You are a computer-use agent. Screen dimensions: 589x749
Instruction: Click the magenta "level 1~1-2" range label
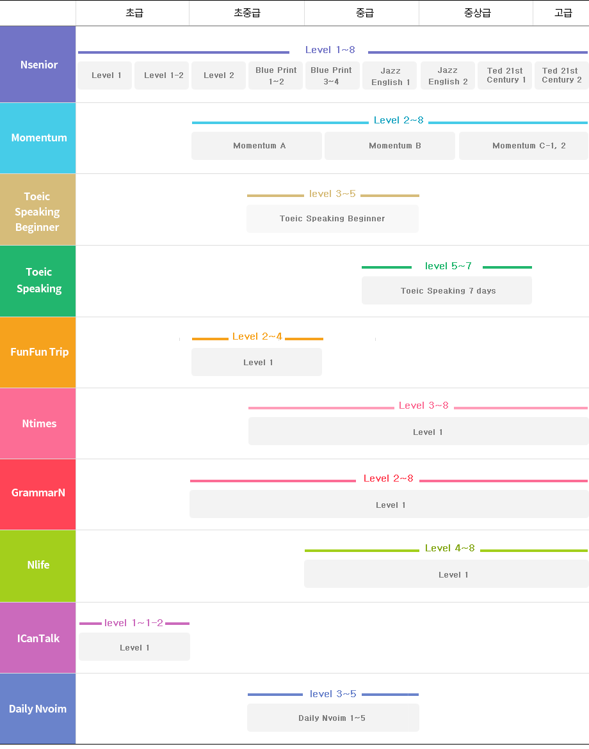click(x=133, y=623)
